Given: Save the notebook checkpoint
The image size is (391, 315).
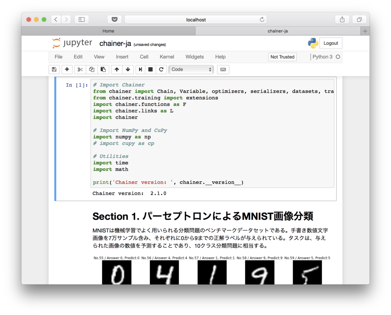Looking at the screenshot, I should [54, 69].
